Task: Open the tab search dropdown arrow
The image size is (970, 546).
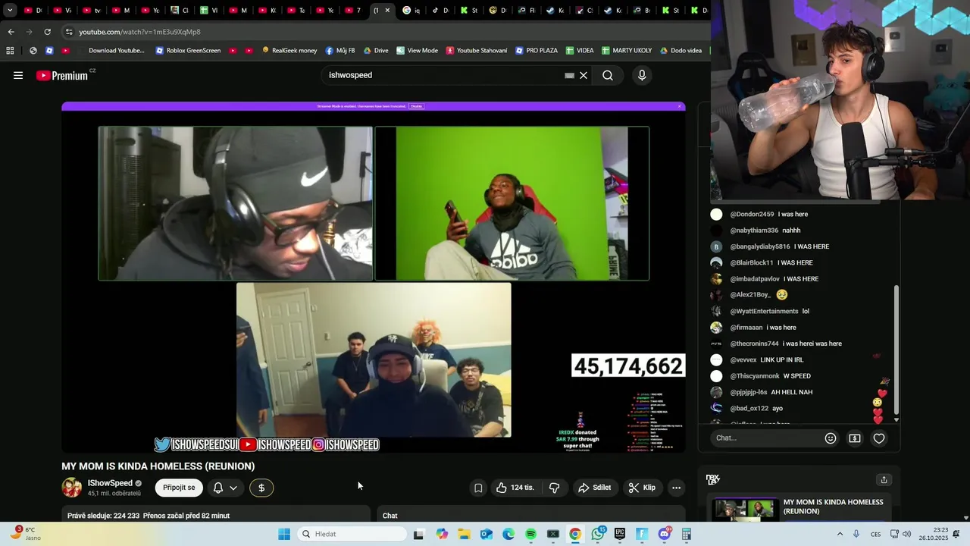Action: pos(10,11)
